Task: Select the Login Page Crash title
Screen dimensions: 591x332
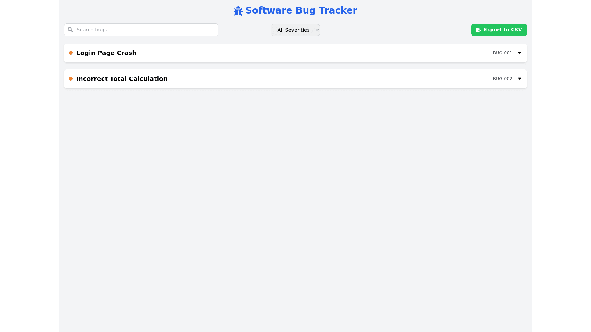Action: click(x=106, y=53)
